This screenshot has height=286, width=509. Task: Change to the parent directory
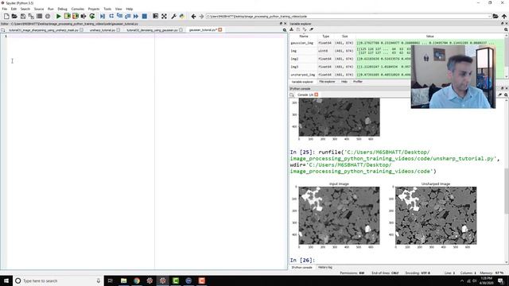pos(503,16)
